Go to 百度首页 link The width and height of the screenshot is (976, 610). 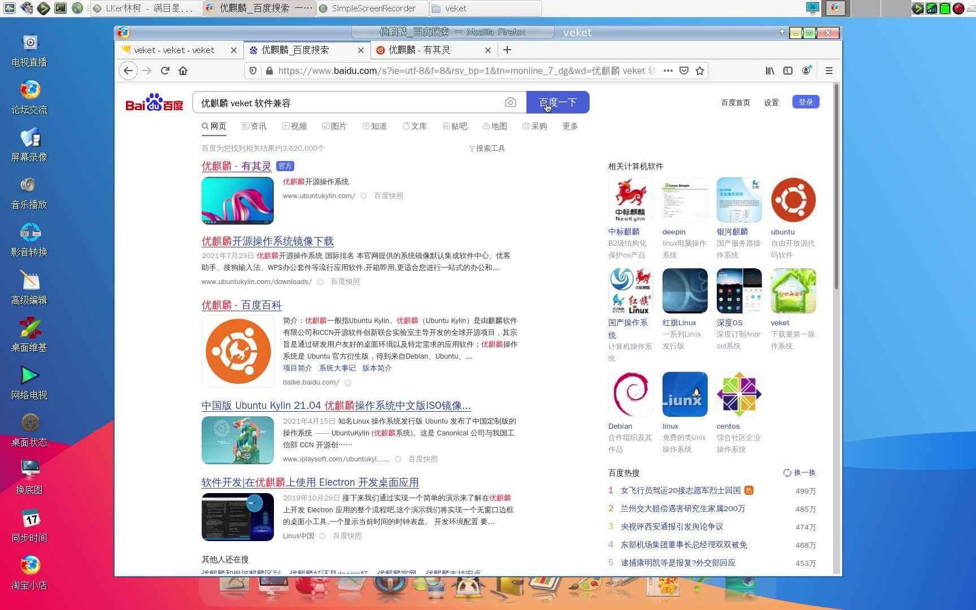click(736, 102)
